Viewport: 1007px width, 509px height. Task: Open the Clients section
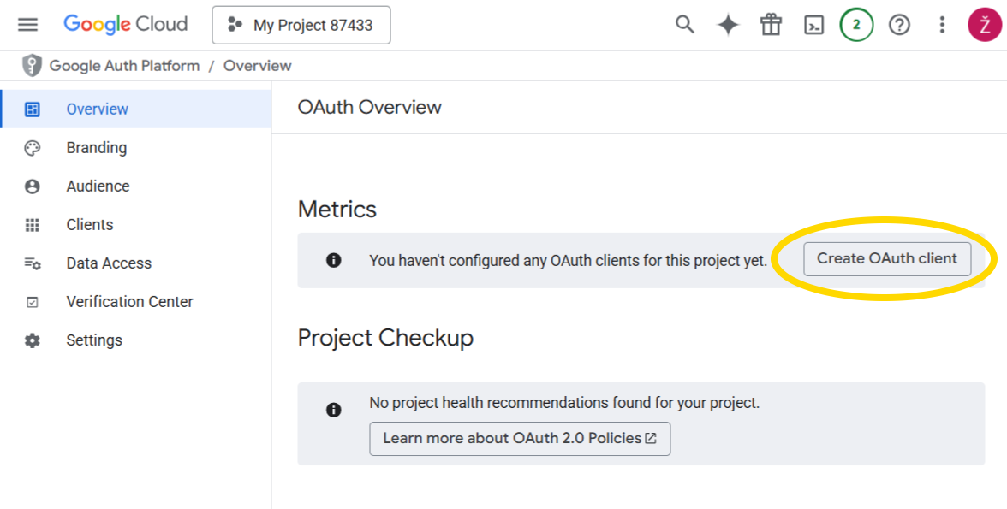point(89,224)
